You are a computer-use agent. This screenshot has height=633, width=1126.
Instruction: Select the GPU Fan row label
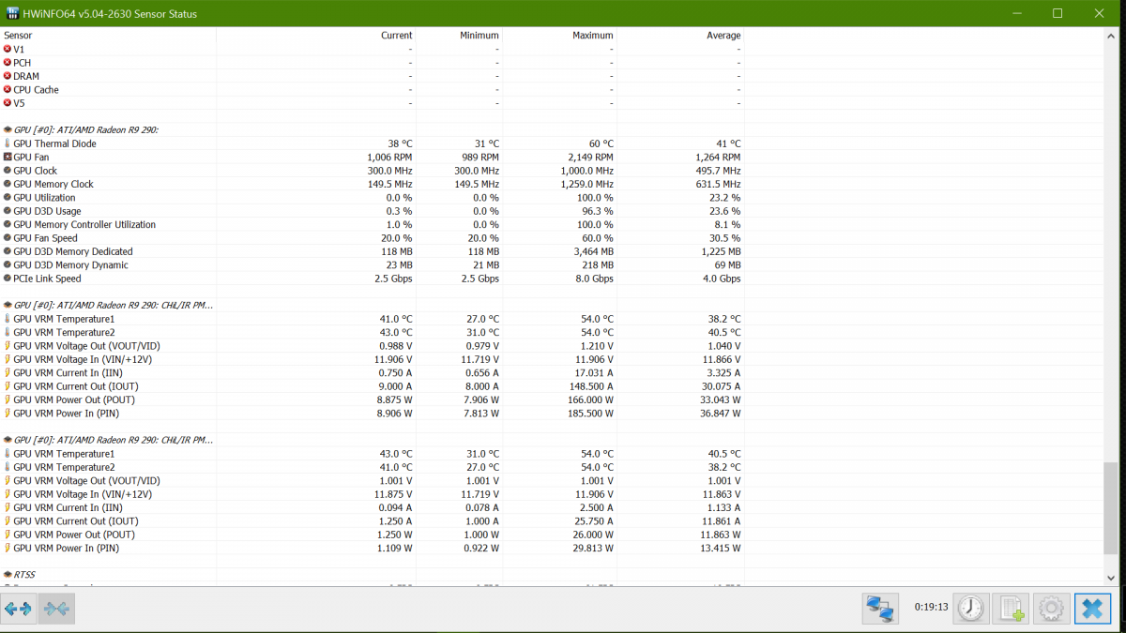point(31,158)
